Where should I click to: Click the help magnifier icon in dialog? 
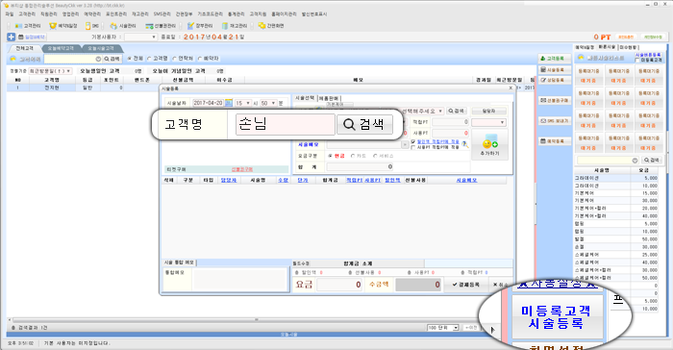[464, 145]
